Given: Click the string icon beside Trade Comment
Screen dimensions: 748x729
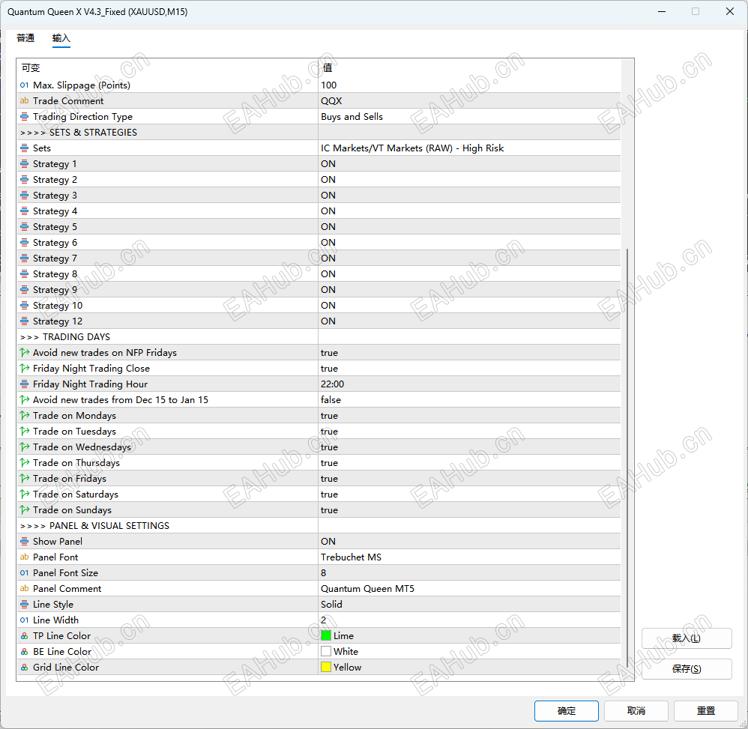Looking at the screenshot, I should coord(24,101).
